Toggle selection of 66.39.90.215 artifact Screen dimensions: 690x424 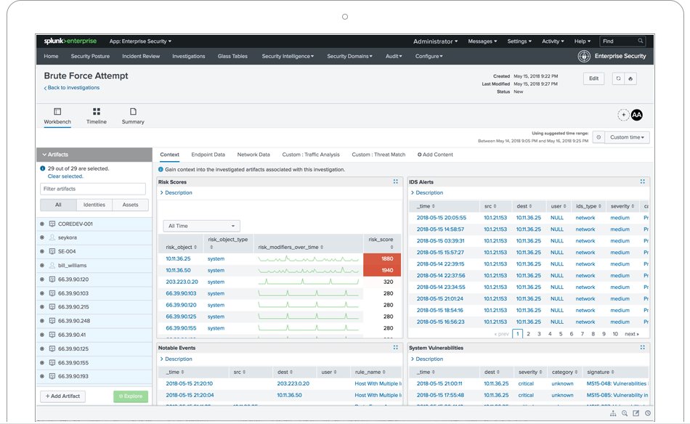tap(42, 306)
